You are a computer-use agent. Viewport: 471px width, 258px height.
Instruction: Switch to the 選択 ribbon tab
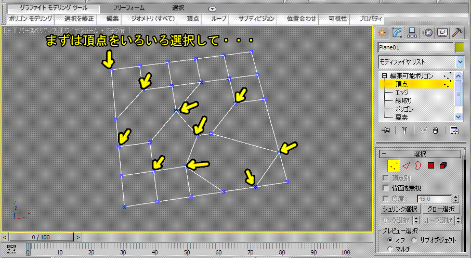[178, 8]
